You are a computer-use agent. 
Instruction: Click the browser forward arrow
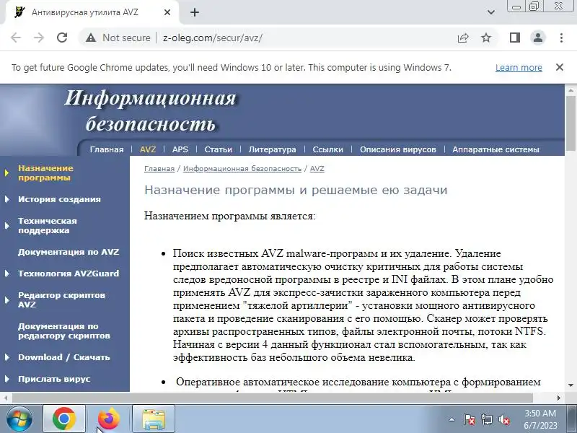39,38
